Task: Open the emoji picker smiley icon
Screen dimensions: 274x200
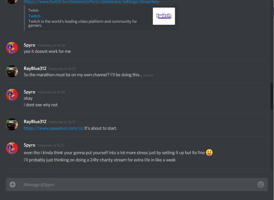Action: pyautogui.click(x=260, y=184)
